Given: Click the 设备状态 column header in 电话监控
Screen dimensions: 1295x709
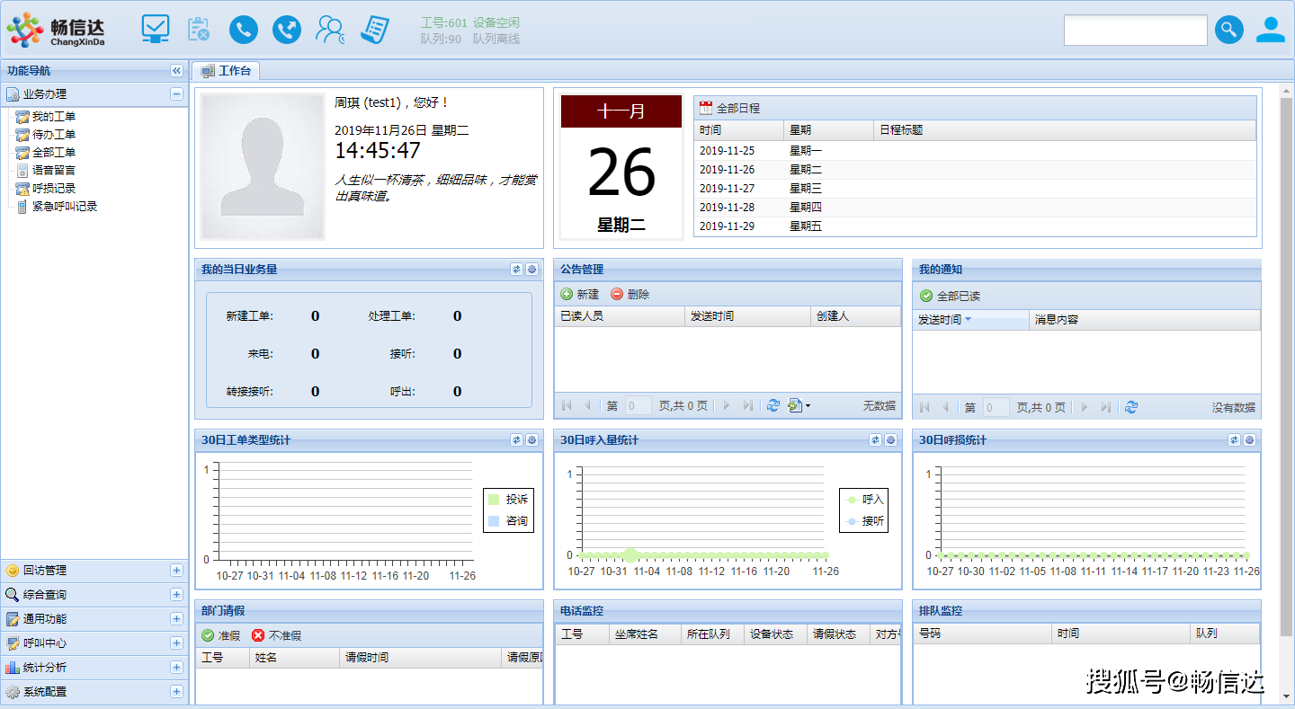Looking at the screenshot, I should click(x=775, y=634).
